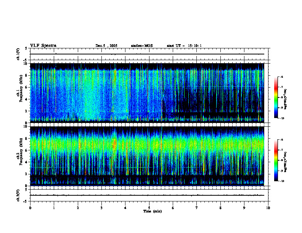The height and width of the screenshot is (233, 302).
Task: Click the "0" tick on the time axis
Action: click(x=30, y=208)
